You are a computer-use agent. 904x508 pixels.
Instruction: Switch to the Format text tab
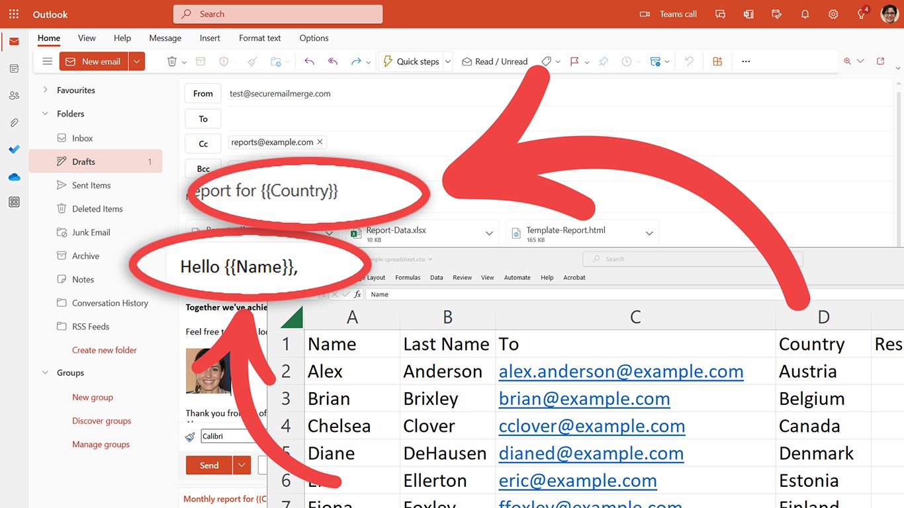click(260, 38)
